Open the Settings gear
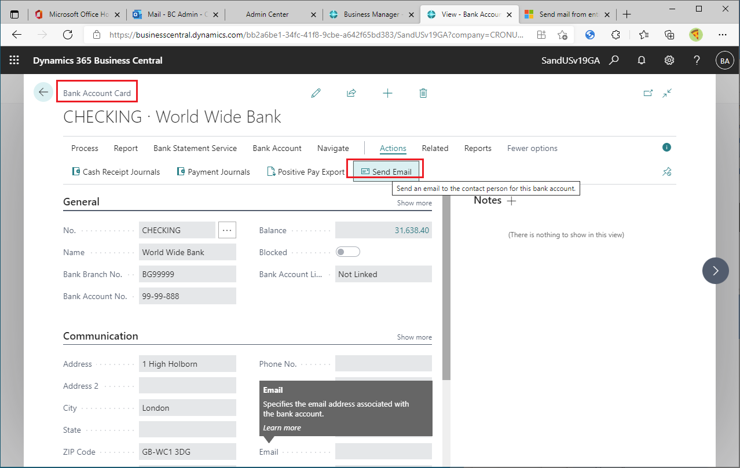The width and height of the screenshot is (740, 468). point(669,60)
